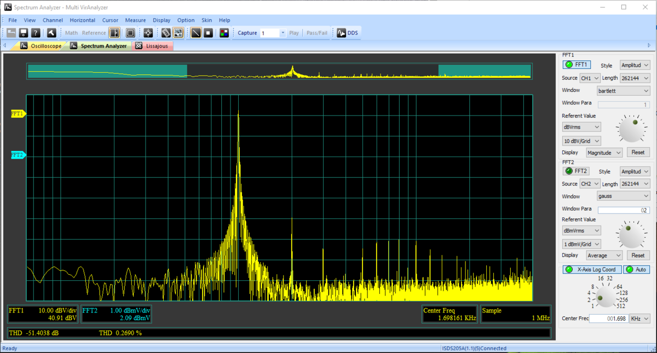
Task: Open FFT2 Source CH2 dropdown
Action: tap(590, 184)
